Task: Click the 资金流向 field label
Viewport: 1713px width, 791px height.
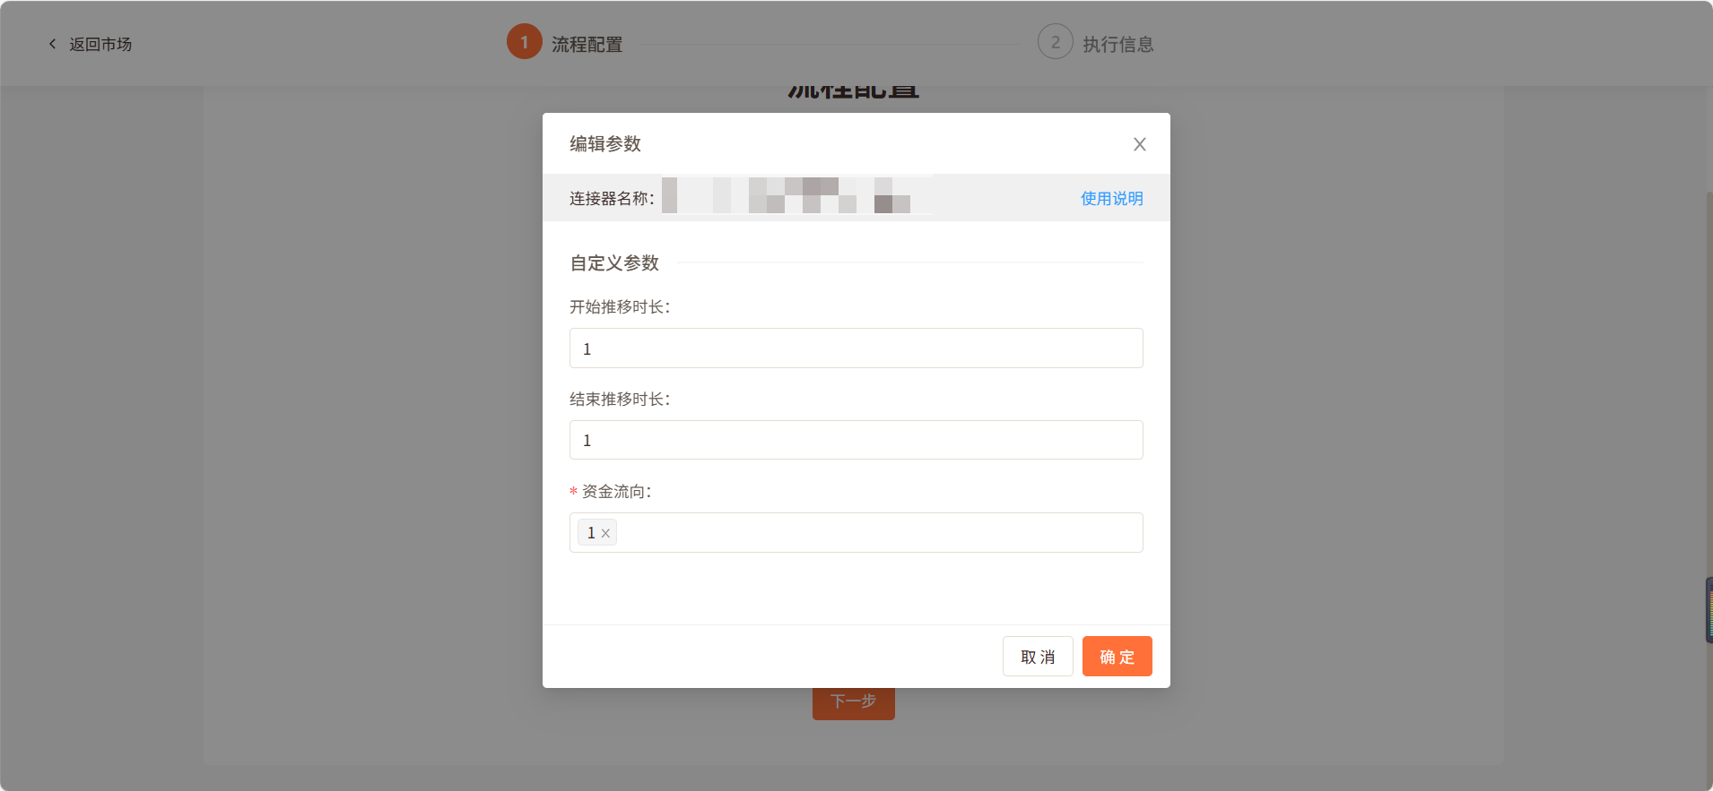Action: (616, 491)
